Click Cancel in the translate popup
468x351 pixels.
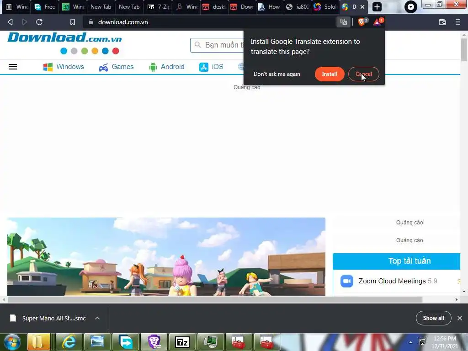tap(363, 74)
